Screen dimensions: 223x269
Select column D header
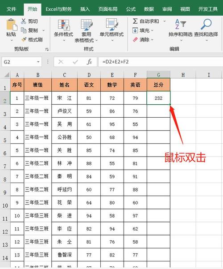(x=89, y=75)
